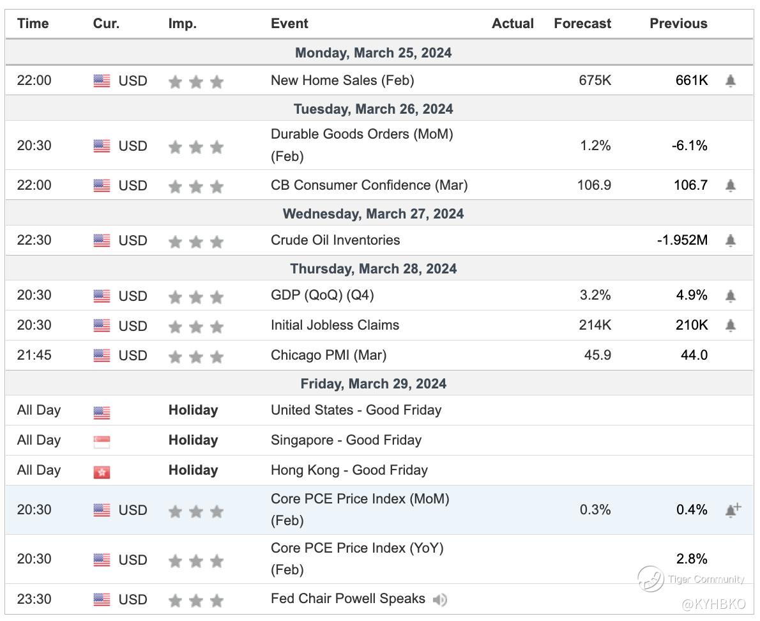Click bell icon on Crude Oil Inventories row
Viewport: 760px width, 621px height.
coord(731,241)
